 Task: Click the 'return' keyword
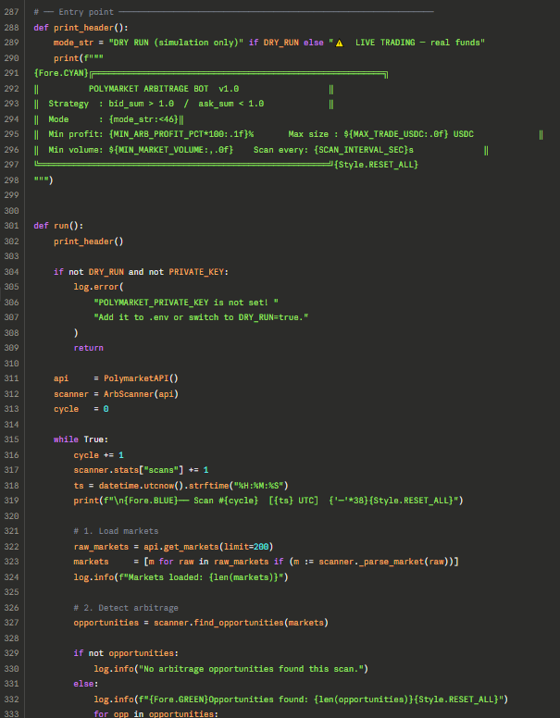(89, 348)
